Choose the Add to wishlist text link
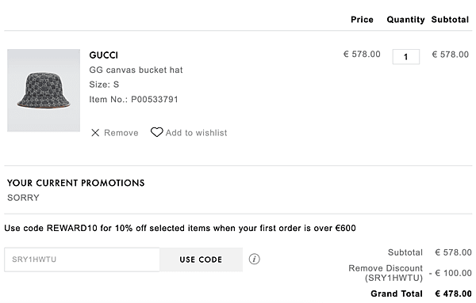 pyautogui.click(x=196, y=133)
